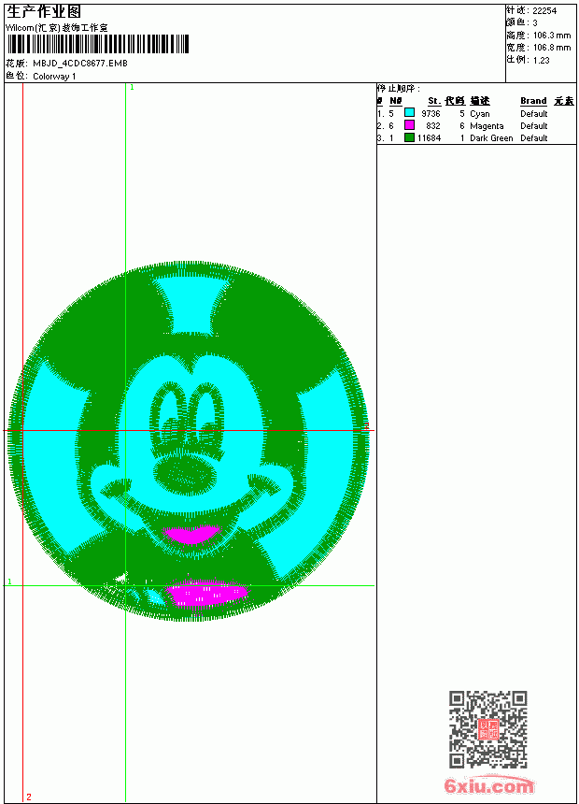Click the height value 106.3 mm

click(552, 36)
